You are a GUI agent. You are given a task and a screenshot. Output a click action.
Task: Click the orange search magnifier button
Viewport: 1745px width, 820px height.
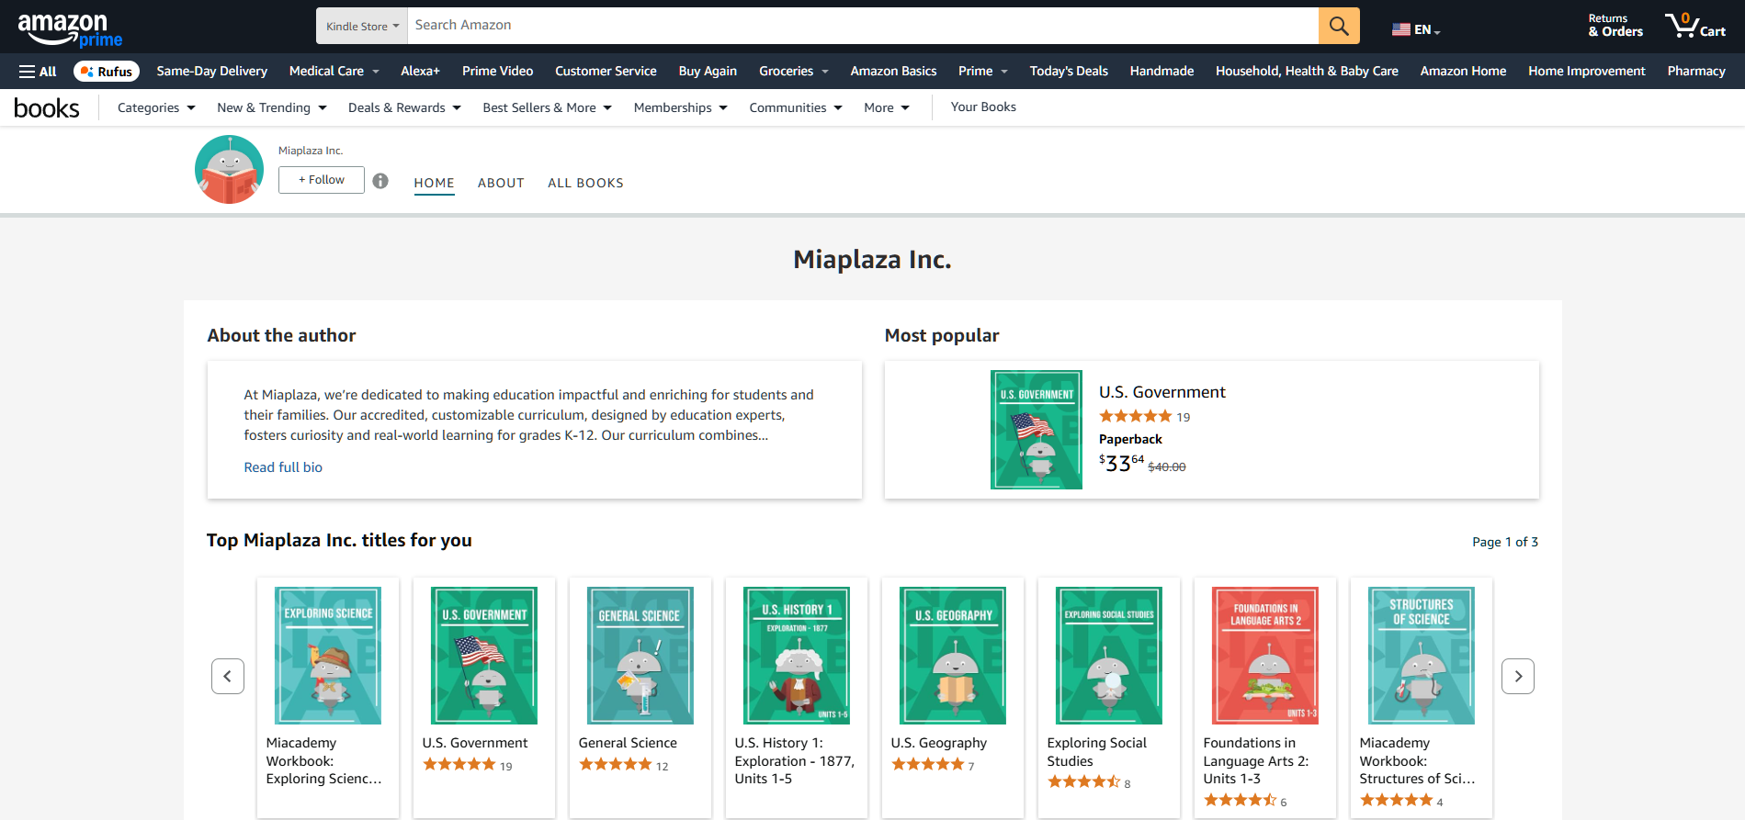click(x=1339, y=26)
